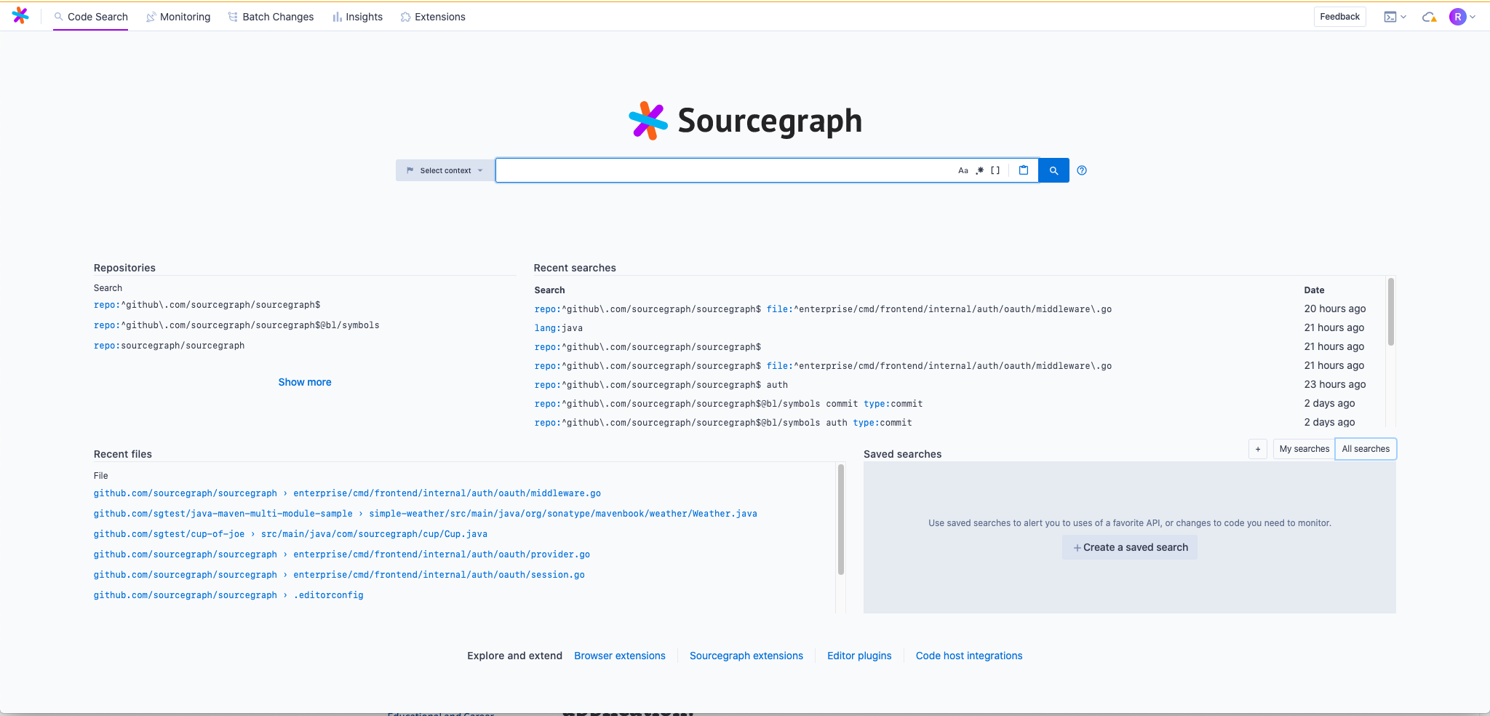Toggle case sensitivity (Aa) in search box
This screenshot has width=1490, height=716.
tap(963, 170)
